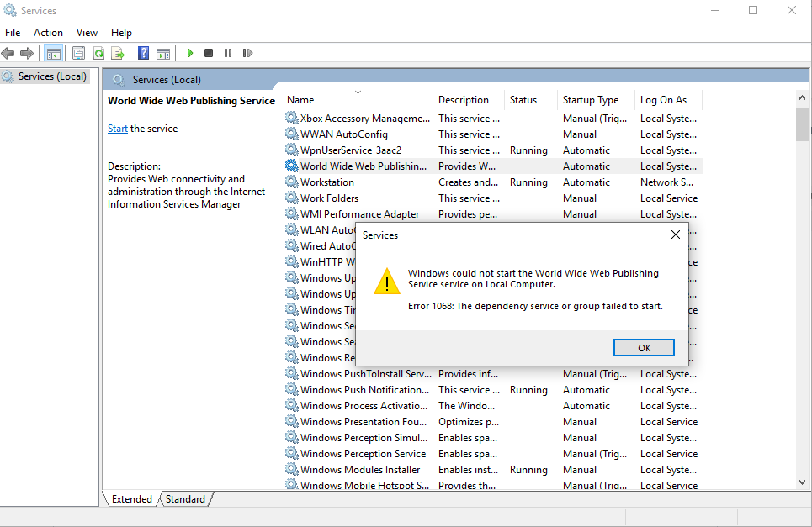This screenshot has height=527, width=812.
Task: Click the Export List toolbar icon
Action: pyautogui.click(x=118, y=53)
